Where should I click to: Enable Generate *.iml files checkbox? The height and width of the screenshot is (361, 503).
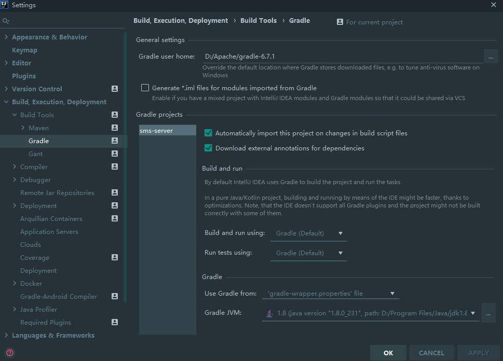pos(145,88)
